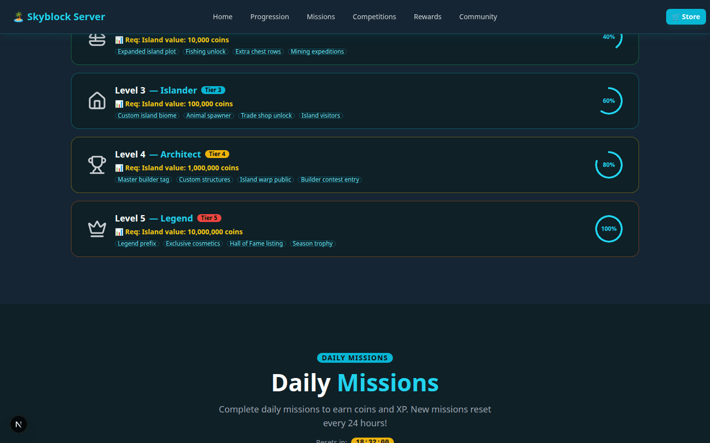Click the Hall of Fame listing tag
The image size is (710, 443).
[256, 244]
